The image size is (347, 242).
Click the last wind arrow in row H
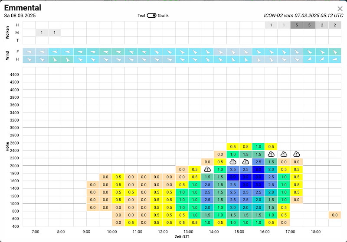coord(335,59)
